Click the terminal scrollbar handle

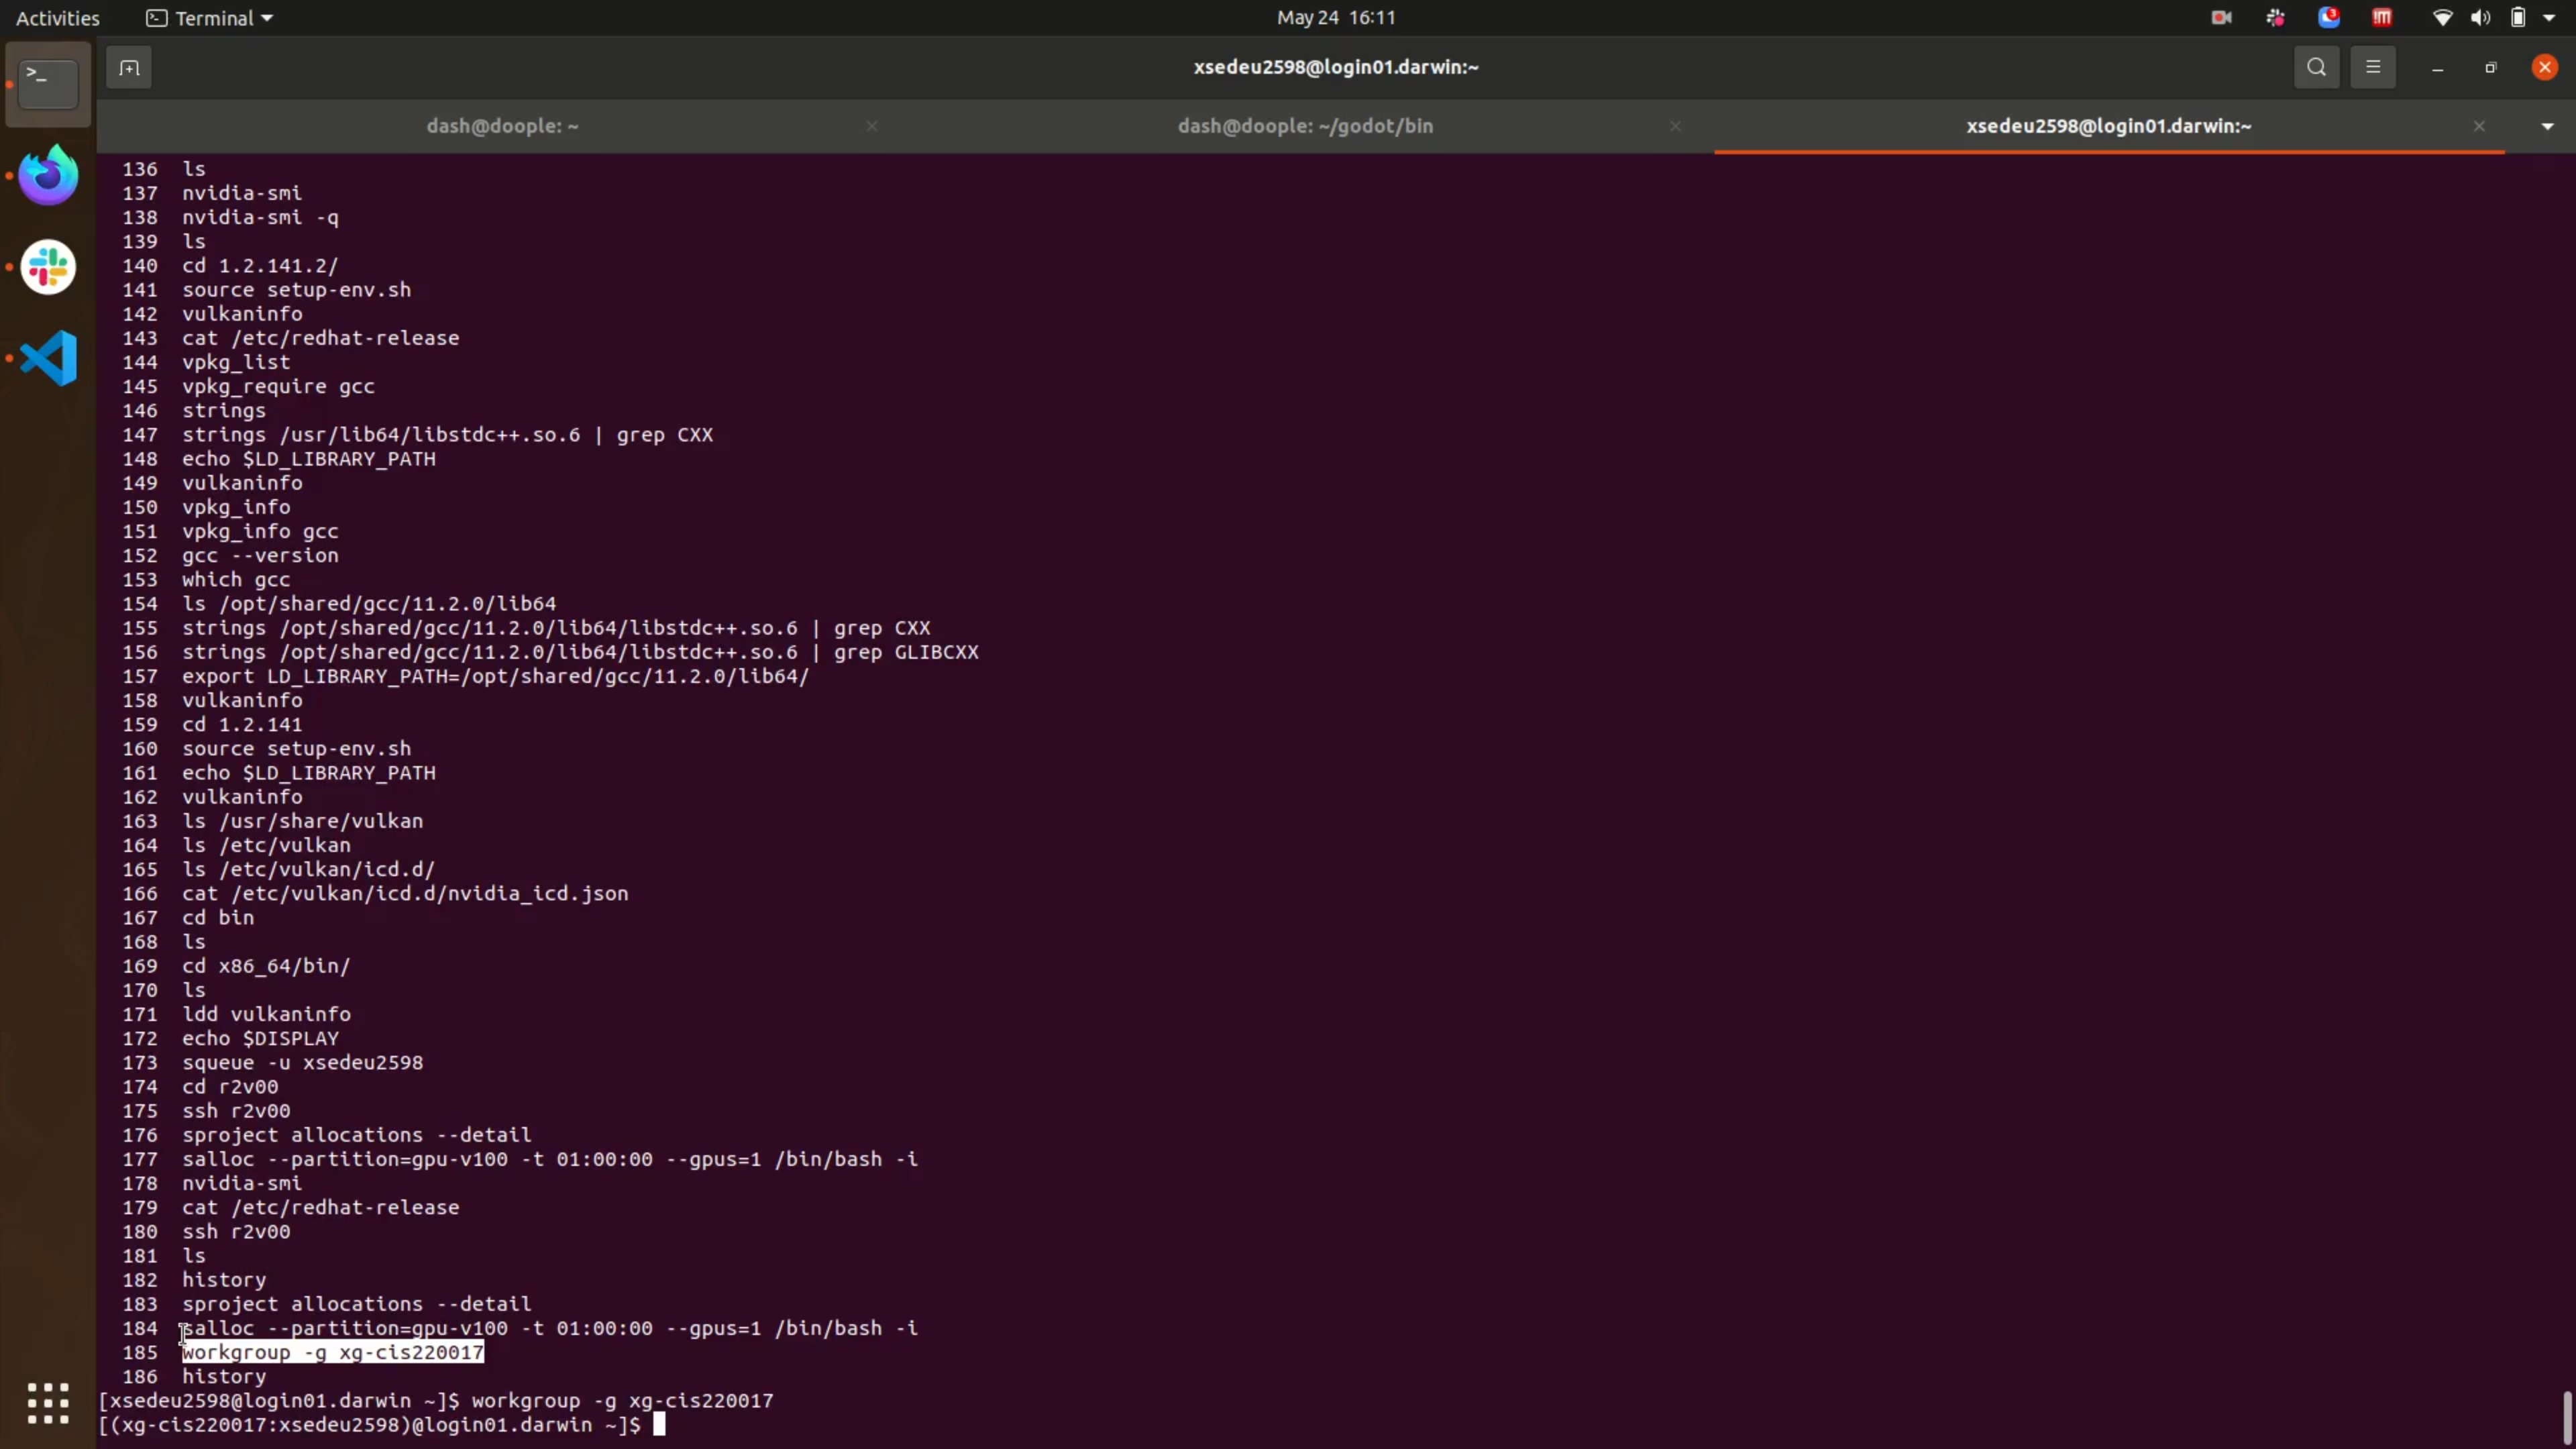click(2566, 1416)
